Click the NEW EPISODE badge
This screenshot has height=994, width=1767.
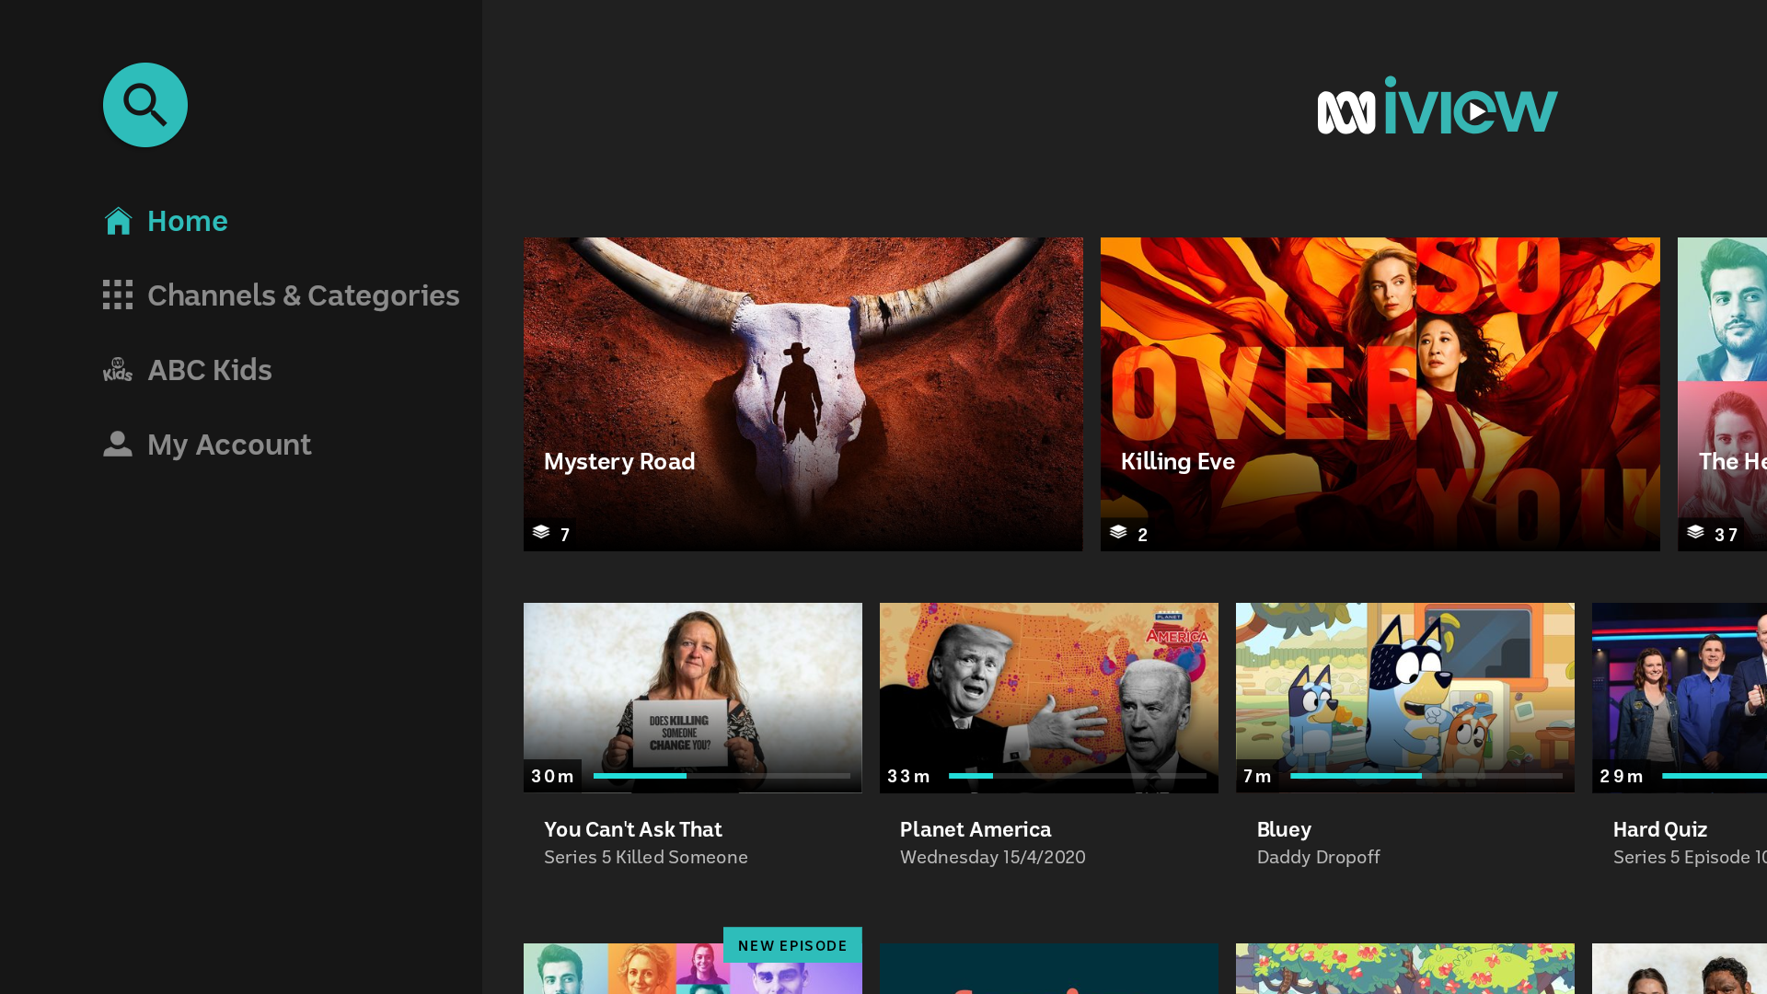click(x=792, y=945)
